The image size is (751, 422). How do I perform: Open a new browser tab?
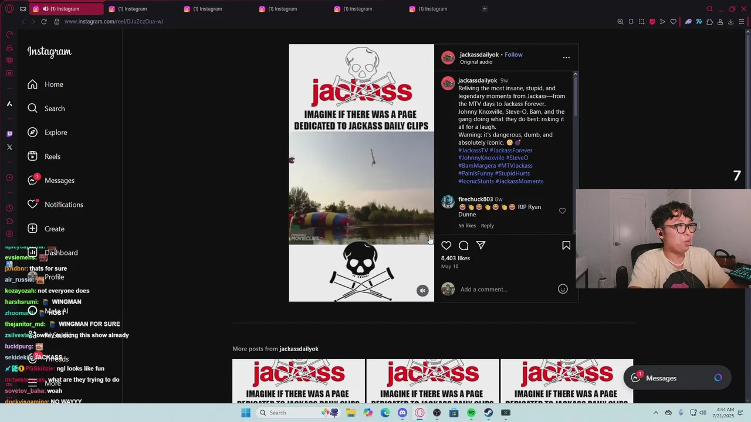tap(485, 9)
